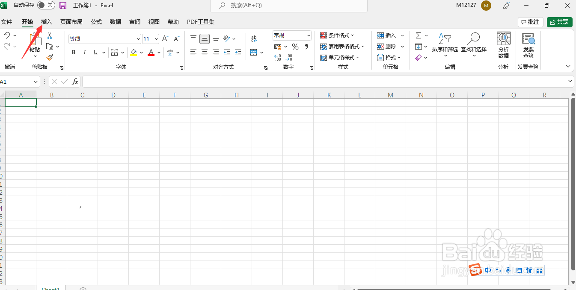This screenshot has width=576, height=290.
Task: Switch to the PDF工具集 tab
Action: (201, 22)
